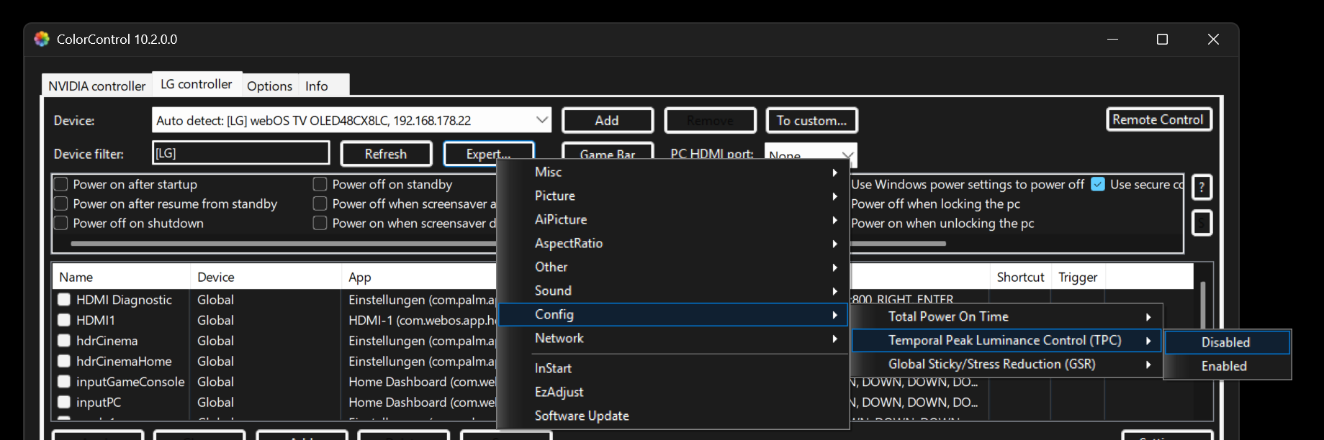Click the Shortcut column header
Viewport: 1324px width, 440px height.
[1020, 277]
